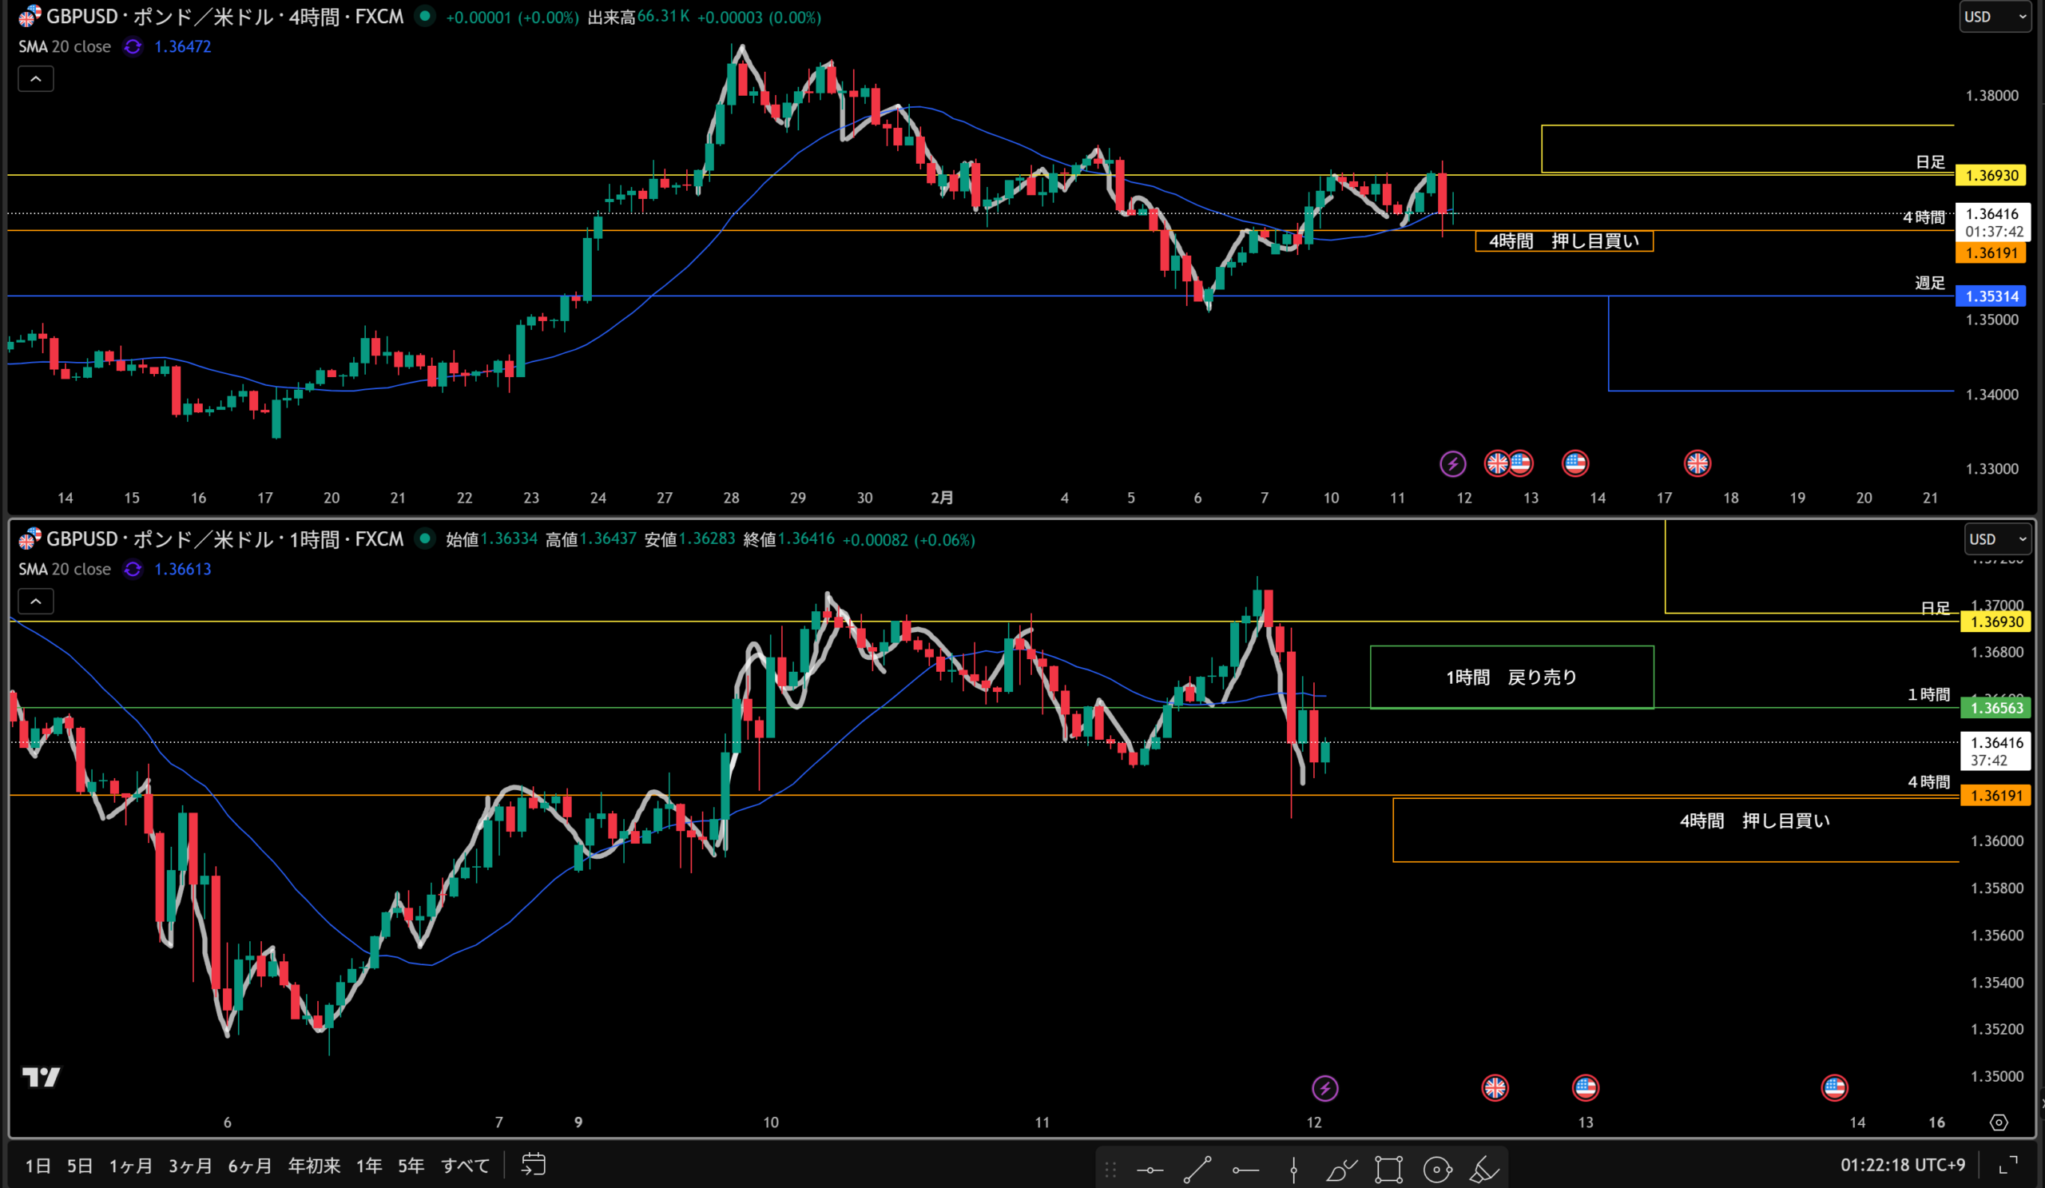
Task: Collapse the top chart's indicator legend
Action: pos(36,79)
